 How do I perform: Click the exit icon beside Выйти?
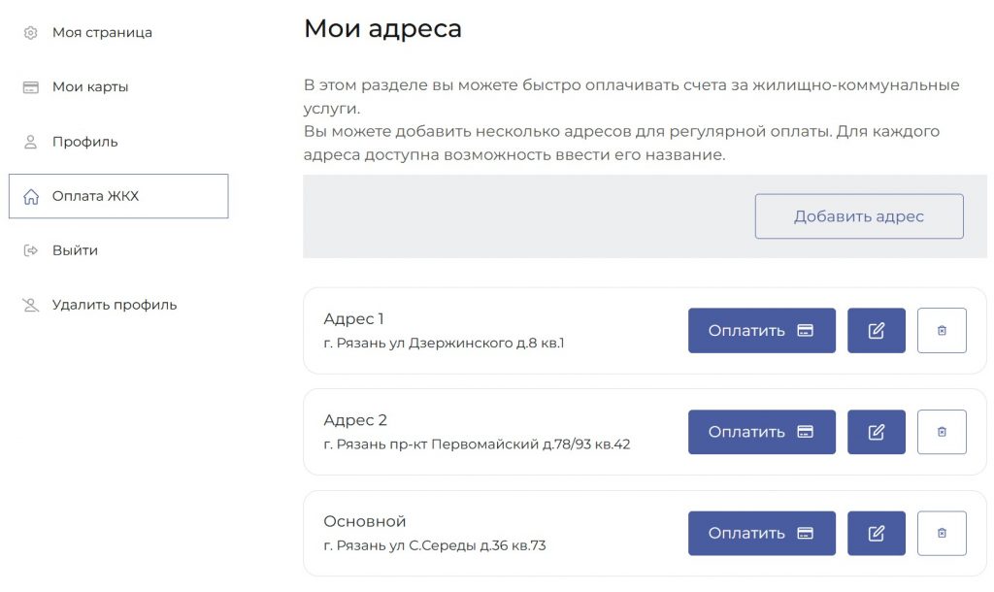[x=31, y=250]
